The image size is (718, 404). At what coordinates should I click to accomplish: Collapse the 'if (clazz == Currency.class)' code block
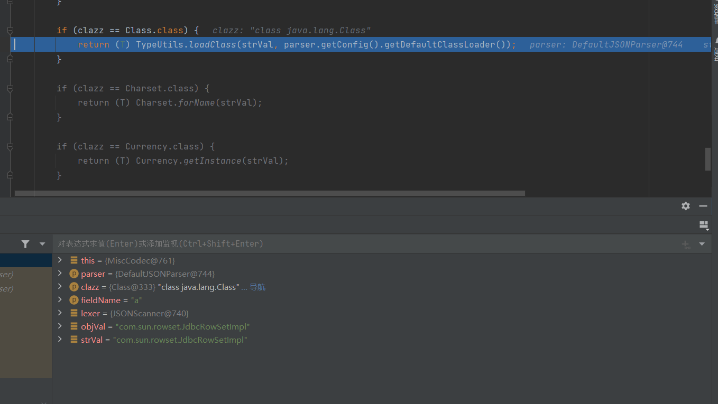coord(10,147)
